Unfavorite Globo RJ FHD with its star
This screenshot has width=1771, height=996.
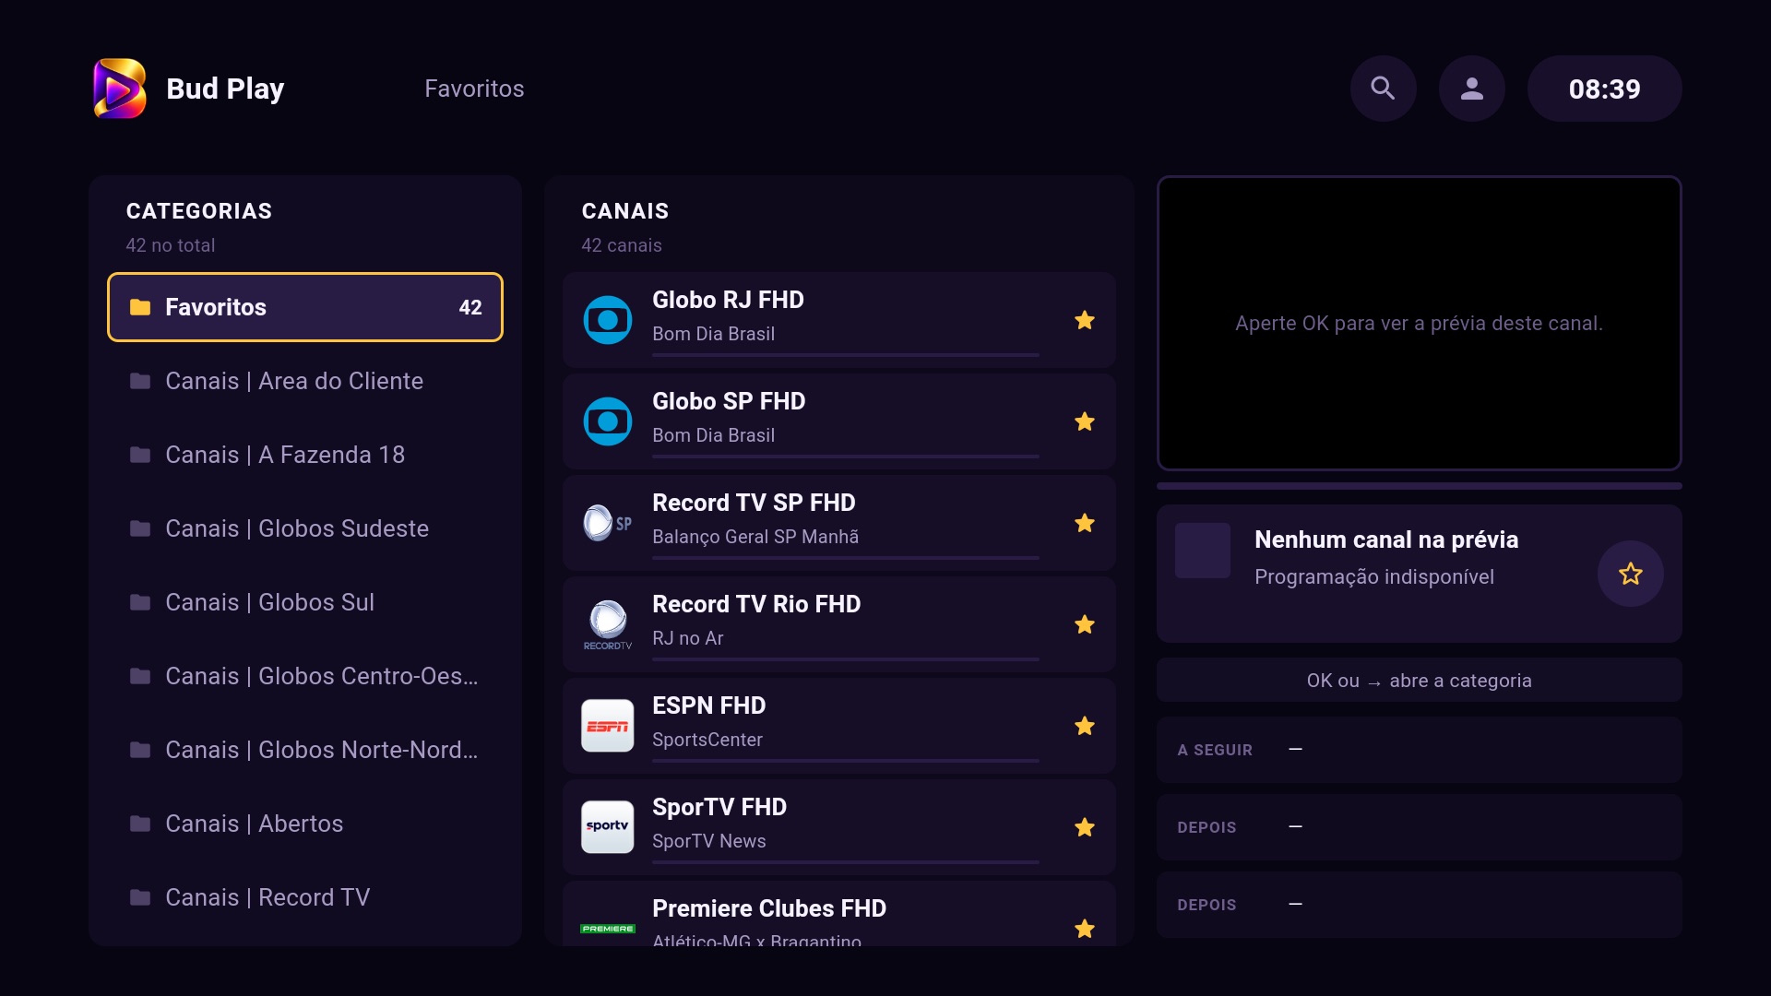(1085, 320)
